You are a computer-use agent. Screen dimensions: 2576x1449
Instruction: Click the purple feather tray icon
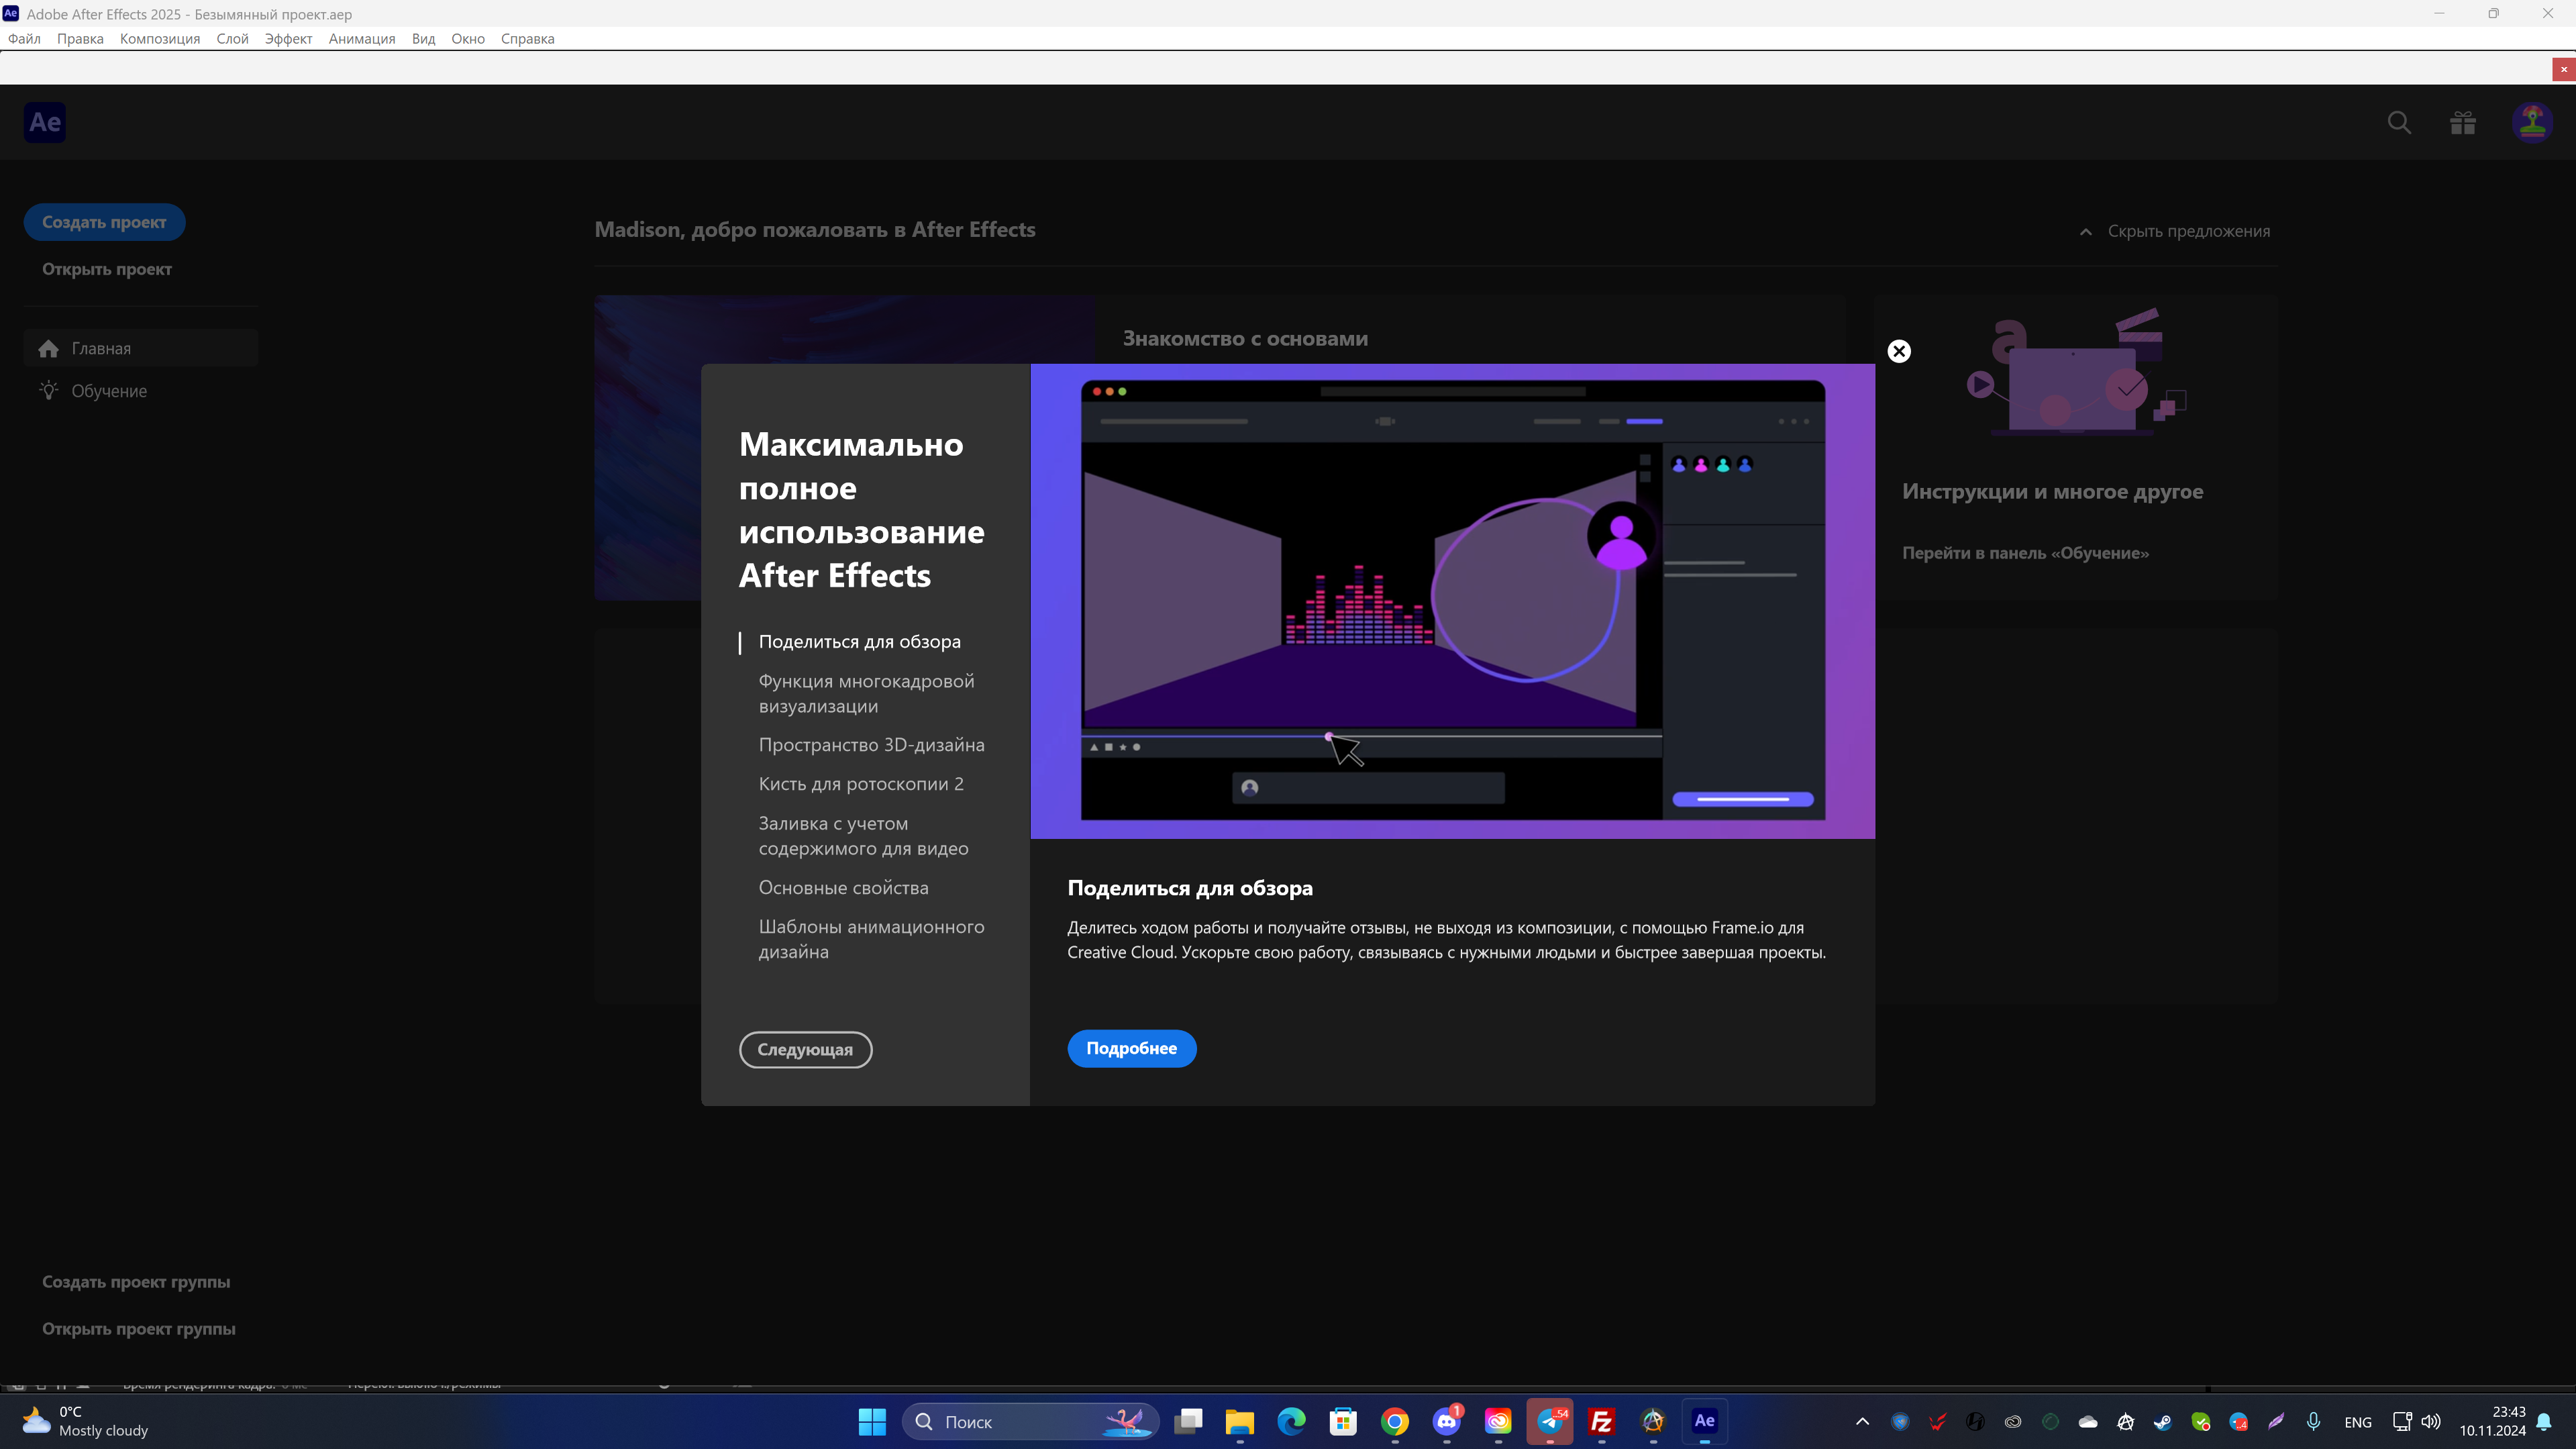click(x=2276, y=1421)
